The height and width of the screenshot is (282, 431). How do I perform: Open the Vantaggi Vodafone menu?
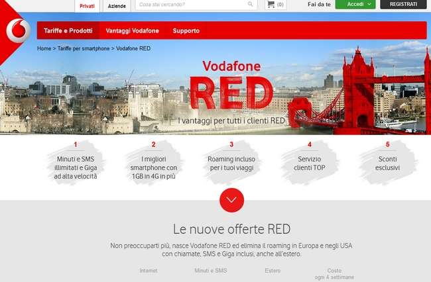click(133, 30)
